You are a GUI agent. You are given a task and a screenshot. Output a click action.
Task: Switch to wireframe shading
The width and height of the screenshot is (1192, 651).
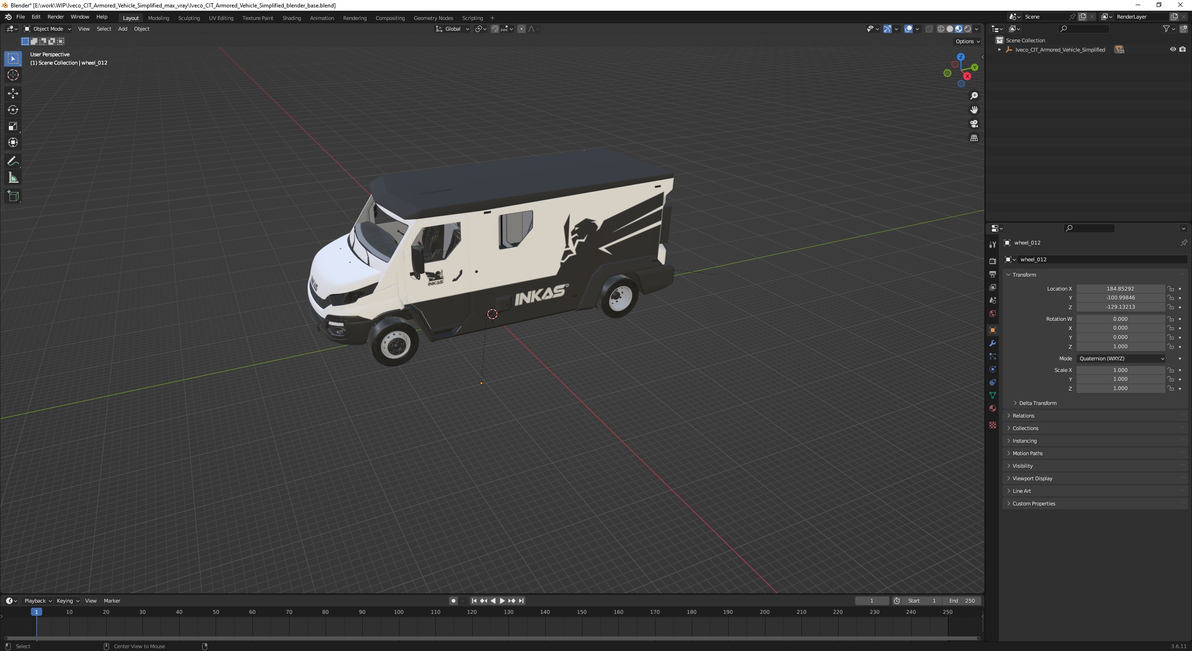941,29
